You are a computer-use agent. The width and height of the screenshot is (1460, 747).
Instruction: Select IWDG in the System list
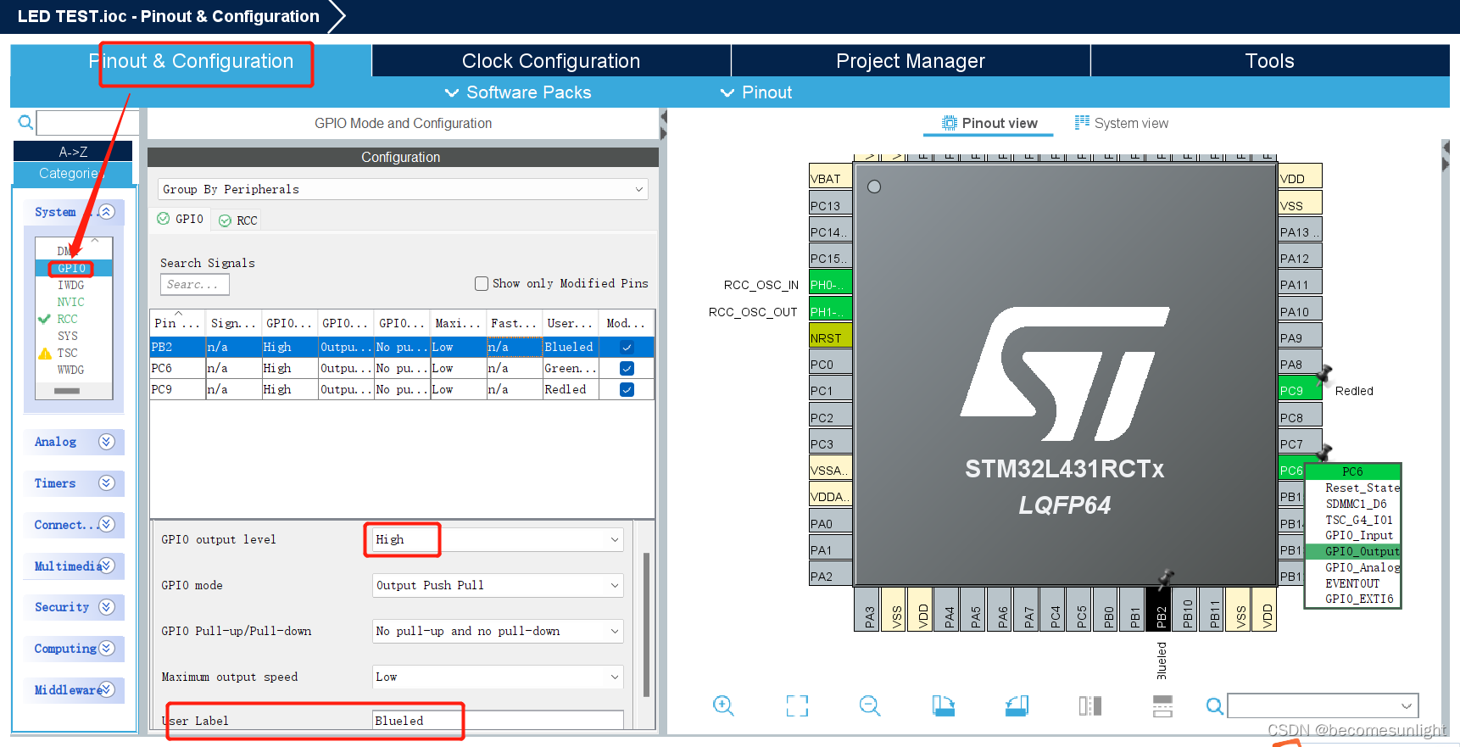pyautogui.click(x=70, y=285)
